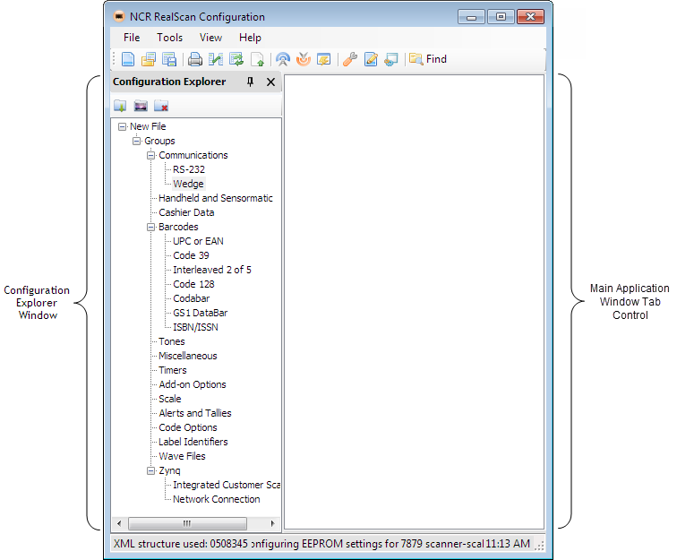Select UPC or EAN barcode item
Viewport: 677px width, 560px height.
click(198, 241)
